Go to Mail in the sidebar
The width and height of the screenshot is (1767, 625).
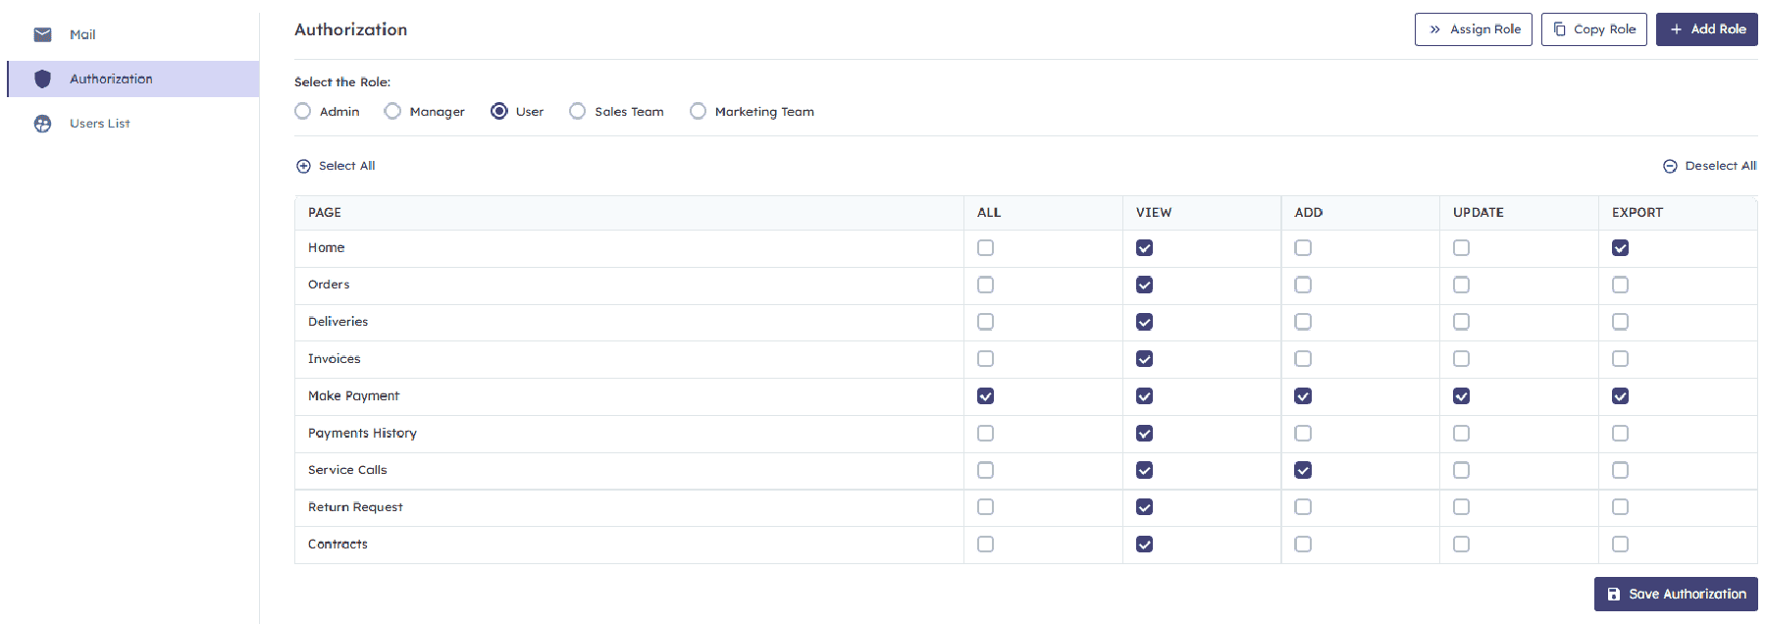(82, 34)
